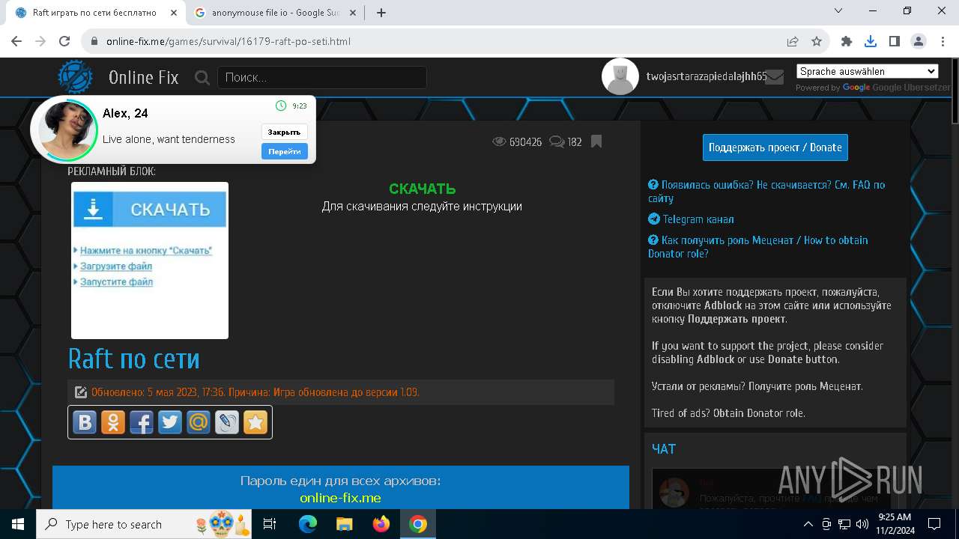Click the Raft по сети title
Viewport: 959px width, 539px height.
(x=134, y=359)
